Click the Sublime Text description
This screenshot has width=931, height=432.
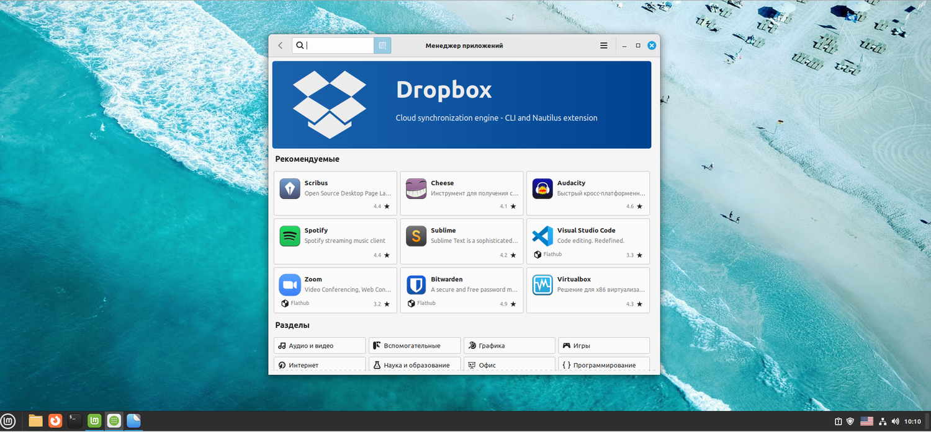pos(474,240)
